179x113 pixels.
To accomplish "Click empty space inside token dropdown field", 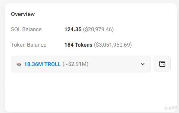I will pos(114,64).
